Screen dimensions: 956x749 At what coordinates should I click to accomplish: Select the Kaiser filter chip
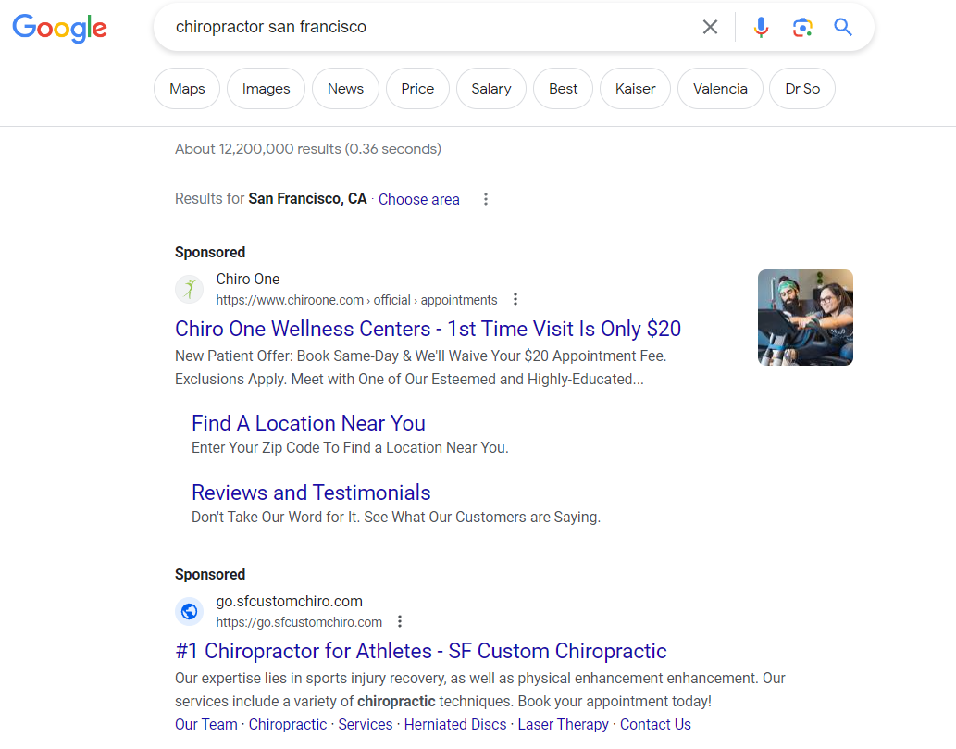(x=635, y=89)
